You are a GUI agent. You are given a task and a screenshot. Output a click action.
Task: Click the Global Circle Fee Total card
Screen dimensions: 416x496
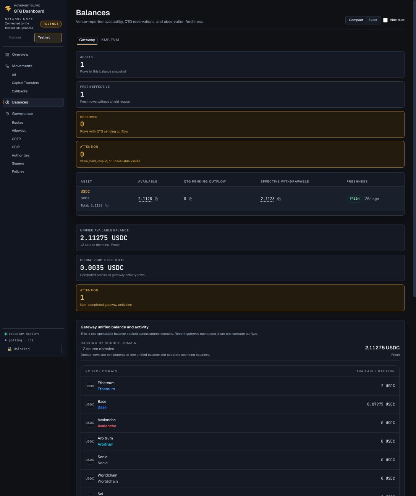coord(240,268)
